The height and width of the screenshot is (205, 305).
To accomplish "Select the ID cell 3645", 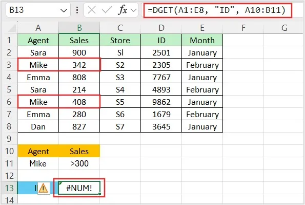I will pos(161,126).
